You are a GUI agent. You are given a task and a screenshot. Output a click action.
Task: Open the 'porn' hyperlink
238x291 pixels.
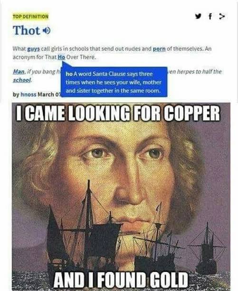coord(159,49)
